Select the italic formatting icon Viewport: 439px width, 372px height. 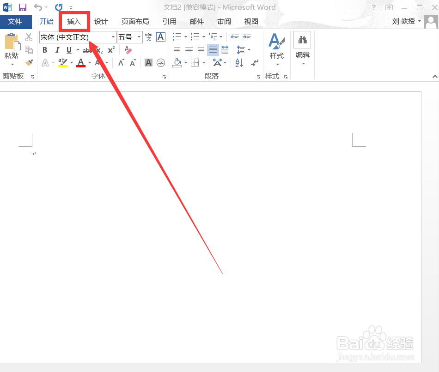[56, 50]
